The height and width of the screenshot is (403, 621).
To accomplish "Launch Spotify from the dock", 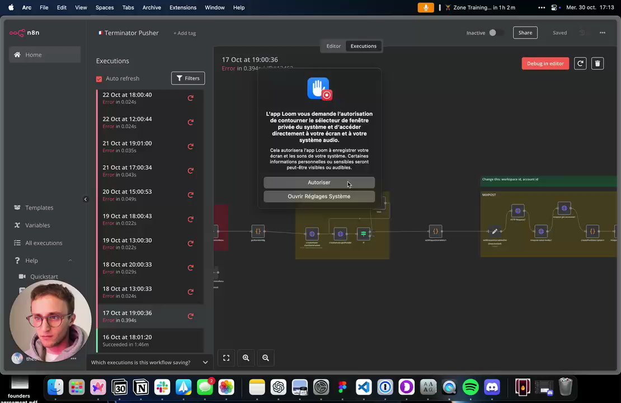I will coord(471,387).
